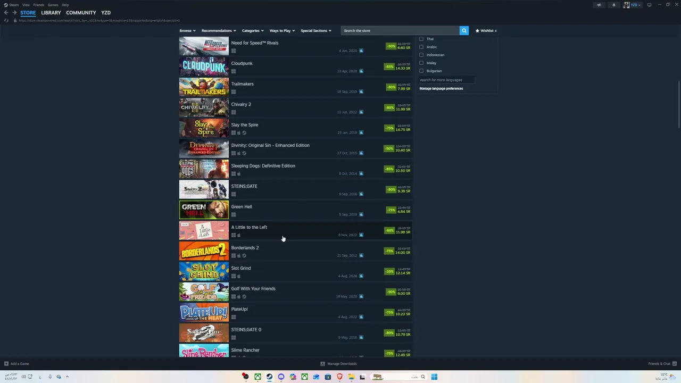Show hidden icons in system tray
The width and height of the screenshot is (681, 383).
67,377
